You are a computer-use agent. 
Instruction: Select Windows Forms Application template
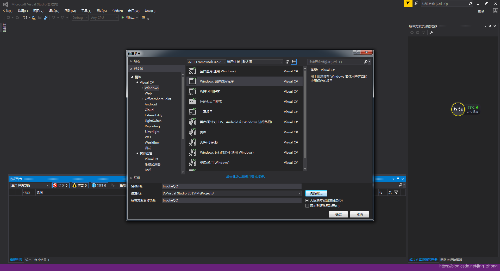[245, 81]
